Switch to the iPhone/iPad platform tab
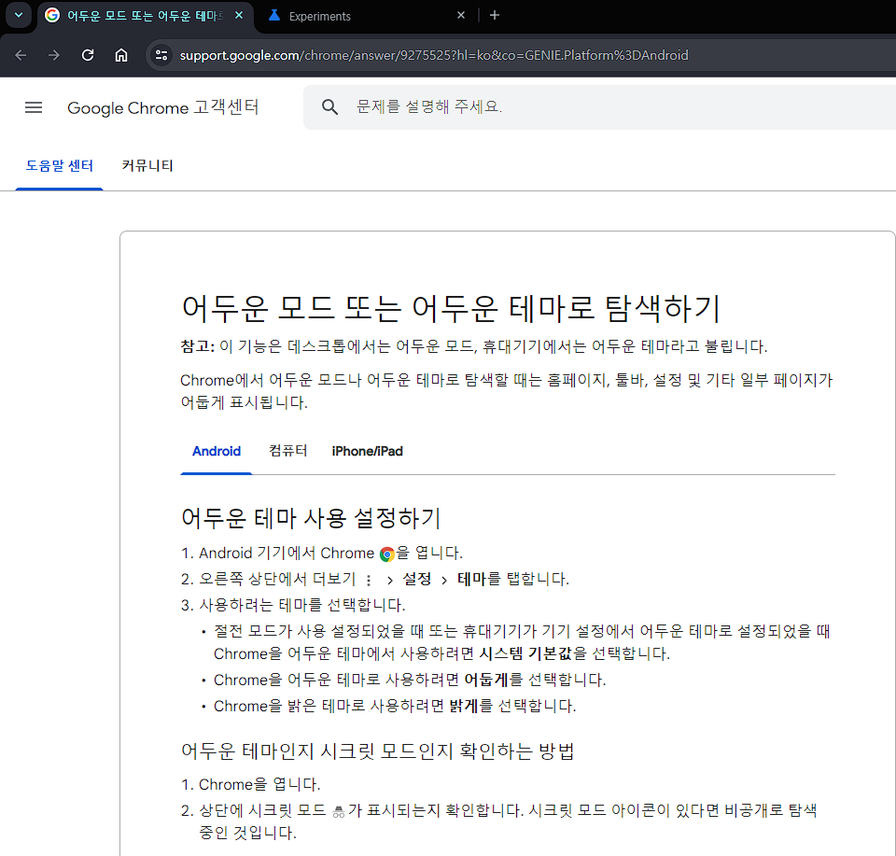The image size is (896, 856). coord(368,452)
